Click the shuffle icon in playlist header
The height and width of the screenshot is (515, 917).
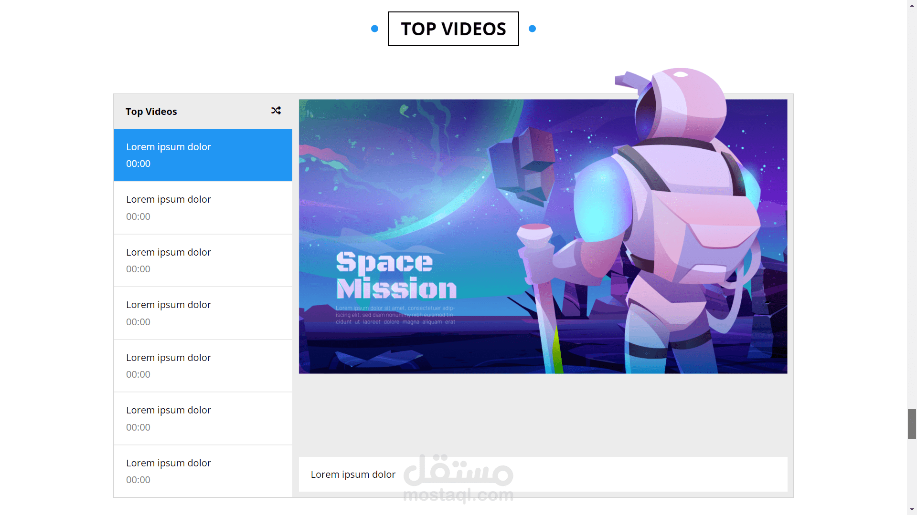pyautogui.click(x=276, y=111)
